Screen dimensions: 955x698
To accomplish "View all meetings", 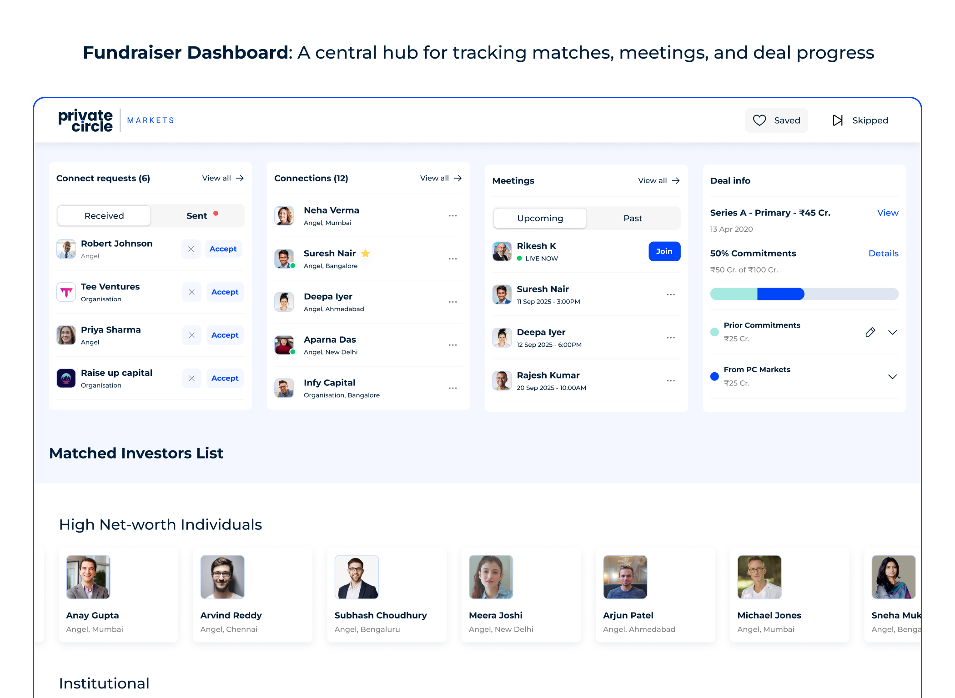I will [x=659, y=181].
